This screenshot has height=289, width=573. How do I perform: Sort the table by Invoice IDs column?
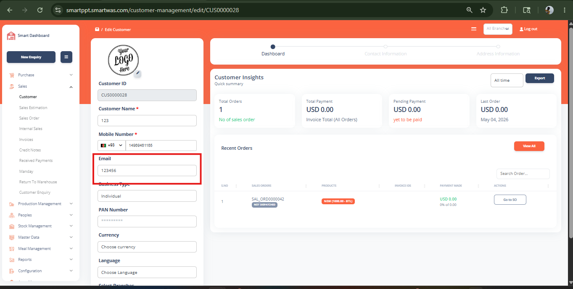tap(424, 185)
